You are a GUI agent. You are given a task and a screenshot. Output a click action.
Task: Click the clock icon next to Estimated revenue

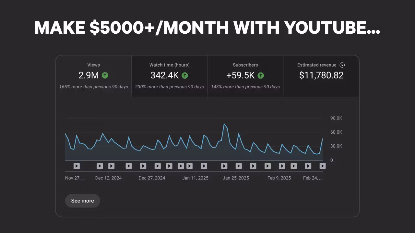(342, 65)
